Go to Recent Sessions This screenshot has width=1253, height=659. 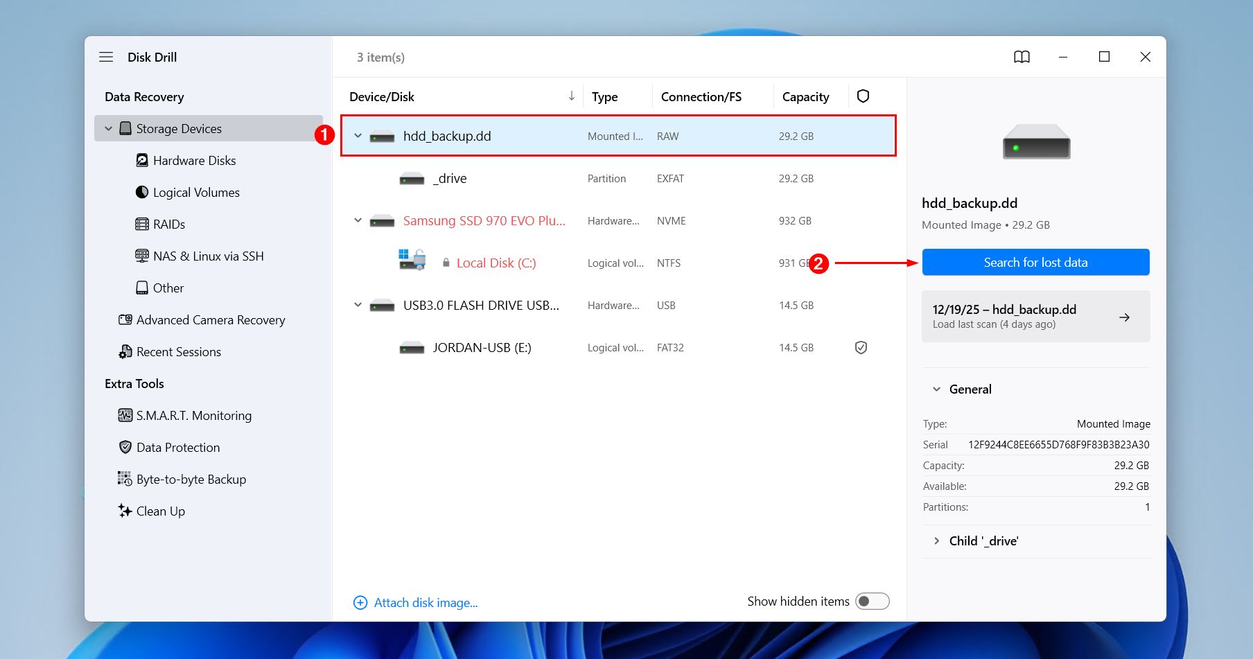(x=178, y=352)
